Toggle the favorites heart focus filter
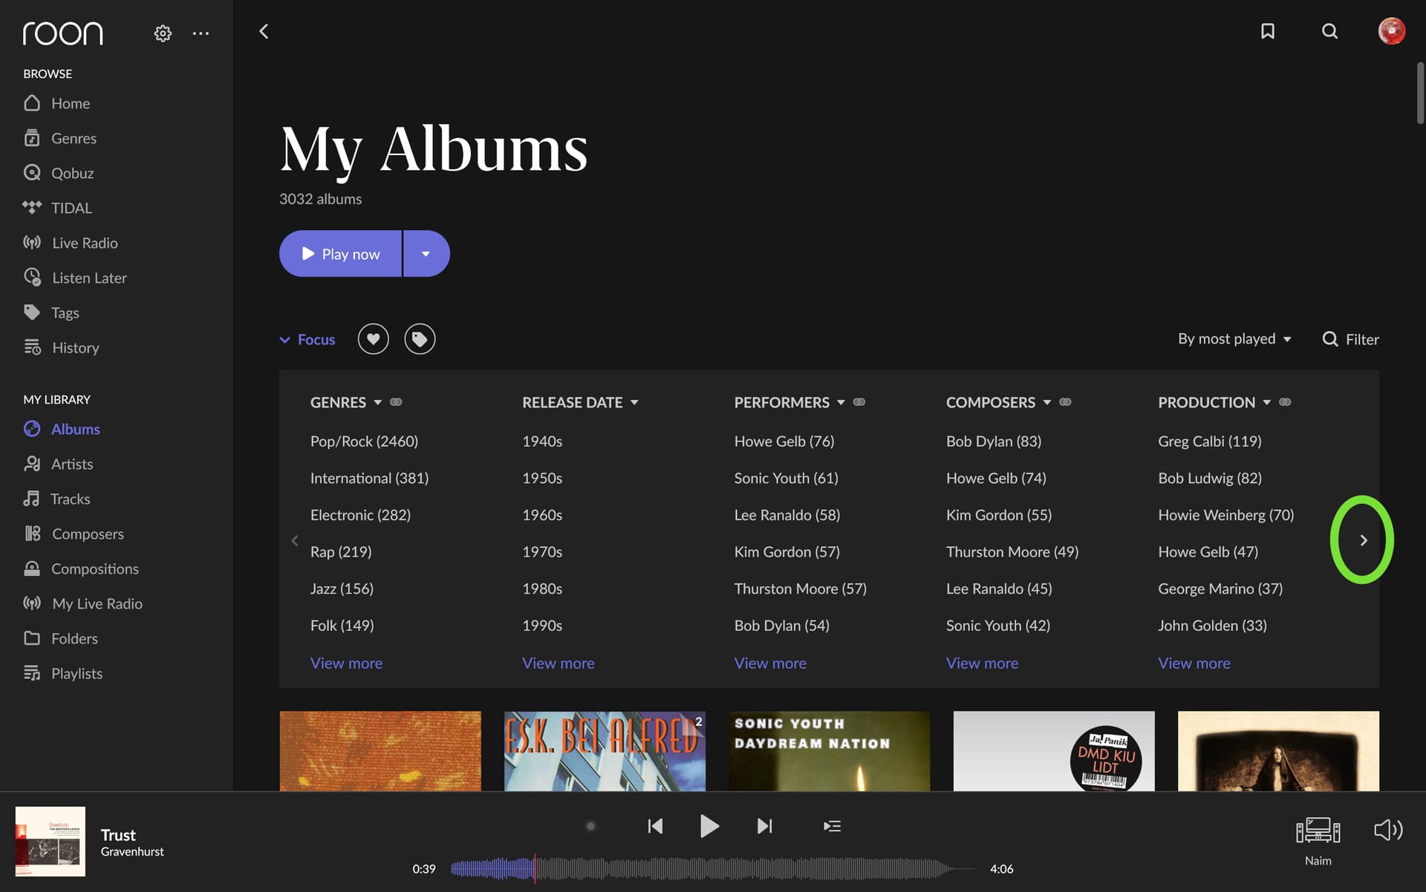1426x892 pixels. pyautogui.click(x=373, y=339)
